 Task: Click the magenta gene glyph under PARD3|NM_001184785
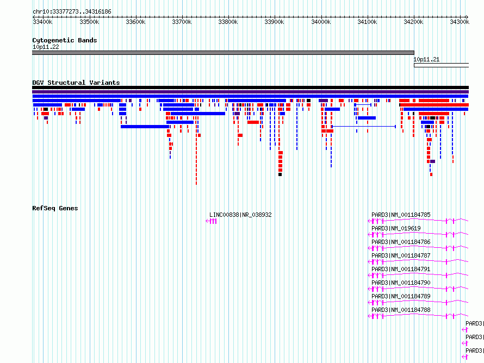click(418, 221)
